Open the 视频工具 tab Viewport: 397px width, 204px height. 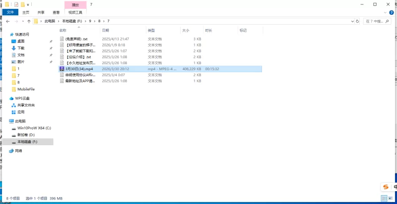point(75,12)
